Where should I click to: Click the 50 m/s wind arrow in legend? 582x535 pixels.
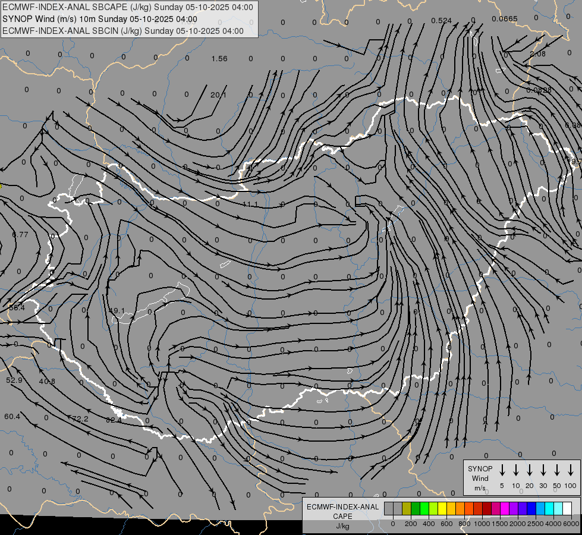pyautogui.click(x=557, y=470)
